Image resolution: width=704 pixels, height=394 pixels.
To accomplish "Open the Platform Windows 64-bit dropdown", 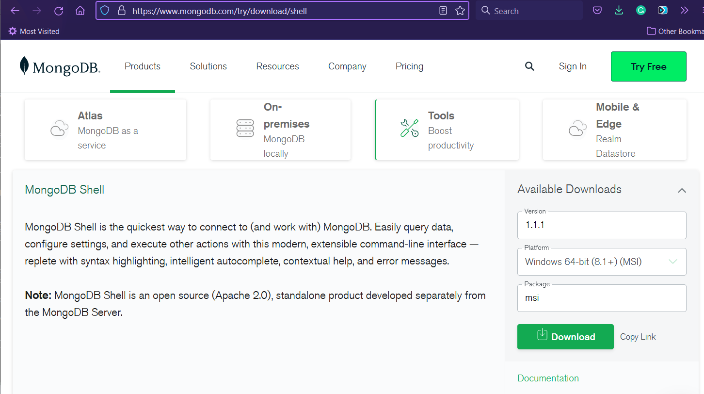I will tap(602, 262).
